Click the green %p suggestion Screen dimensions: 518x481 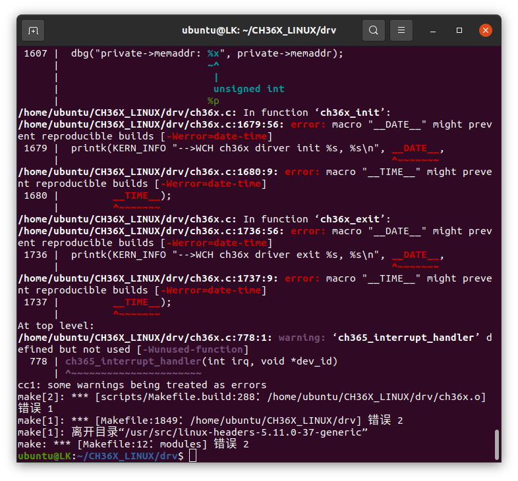point(213,101)
